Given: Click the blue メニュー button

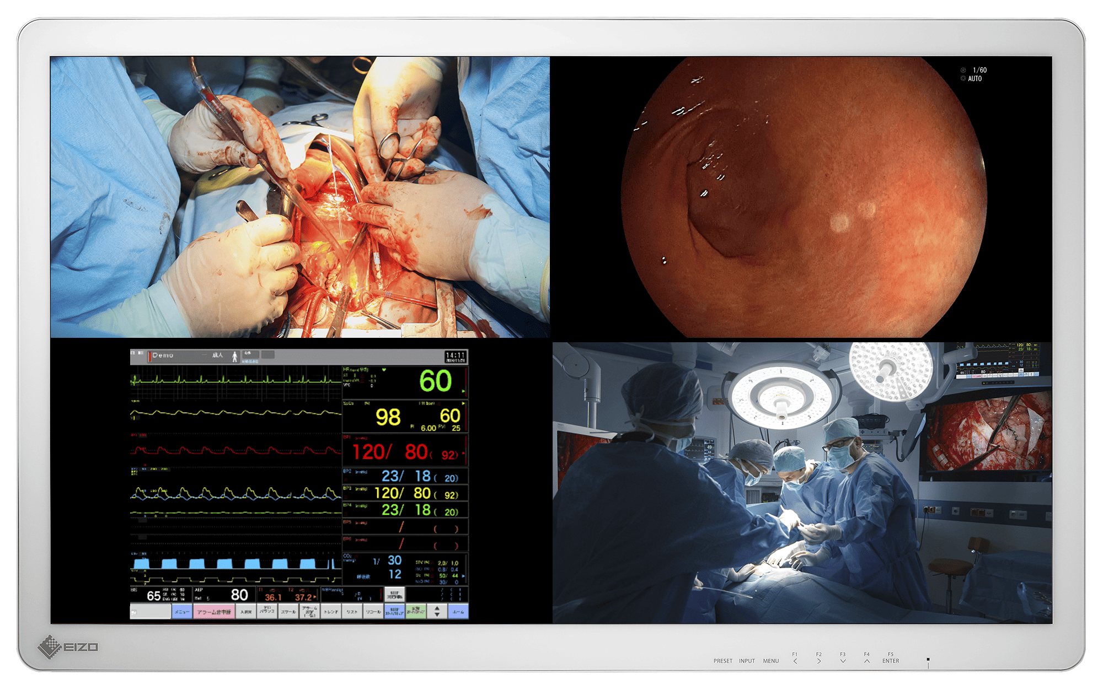Looking at the screenshot, I should click(x=182, y=612).
